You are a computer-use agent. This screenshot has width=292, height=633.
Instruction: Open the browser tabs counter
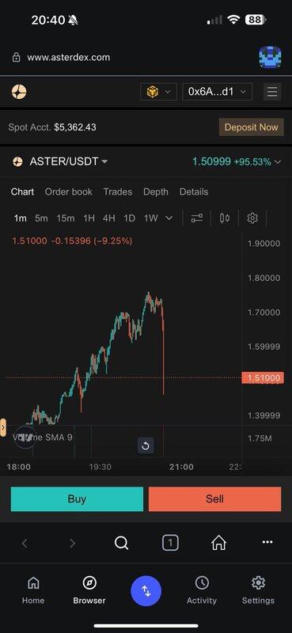[170, 543]
